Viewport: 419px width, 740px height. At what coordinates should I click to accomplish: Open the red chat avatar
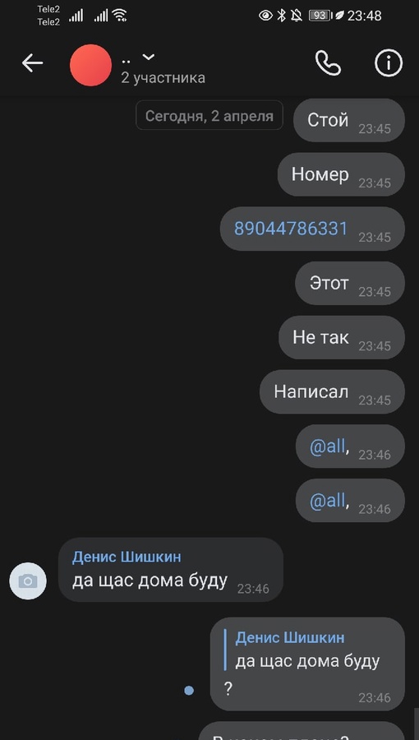pyautogui.click(x=90, y=65)
